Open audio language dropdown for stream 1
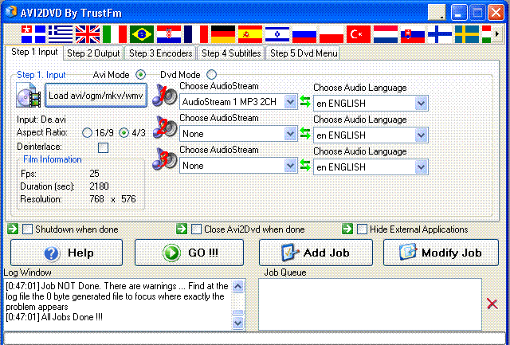 371,103
